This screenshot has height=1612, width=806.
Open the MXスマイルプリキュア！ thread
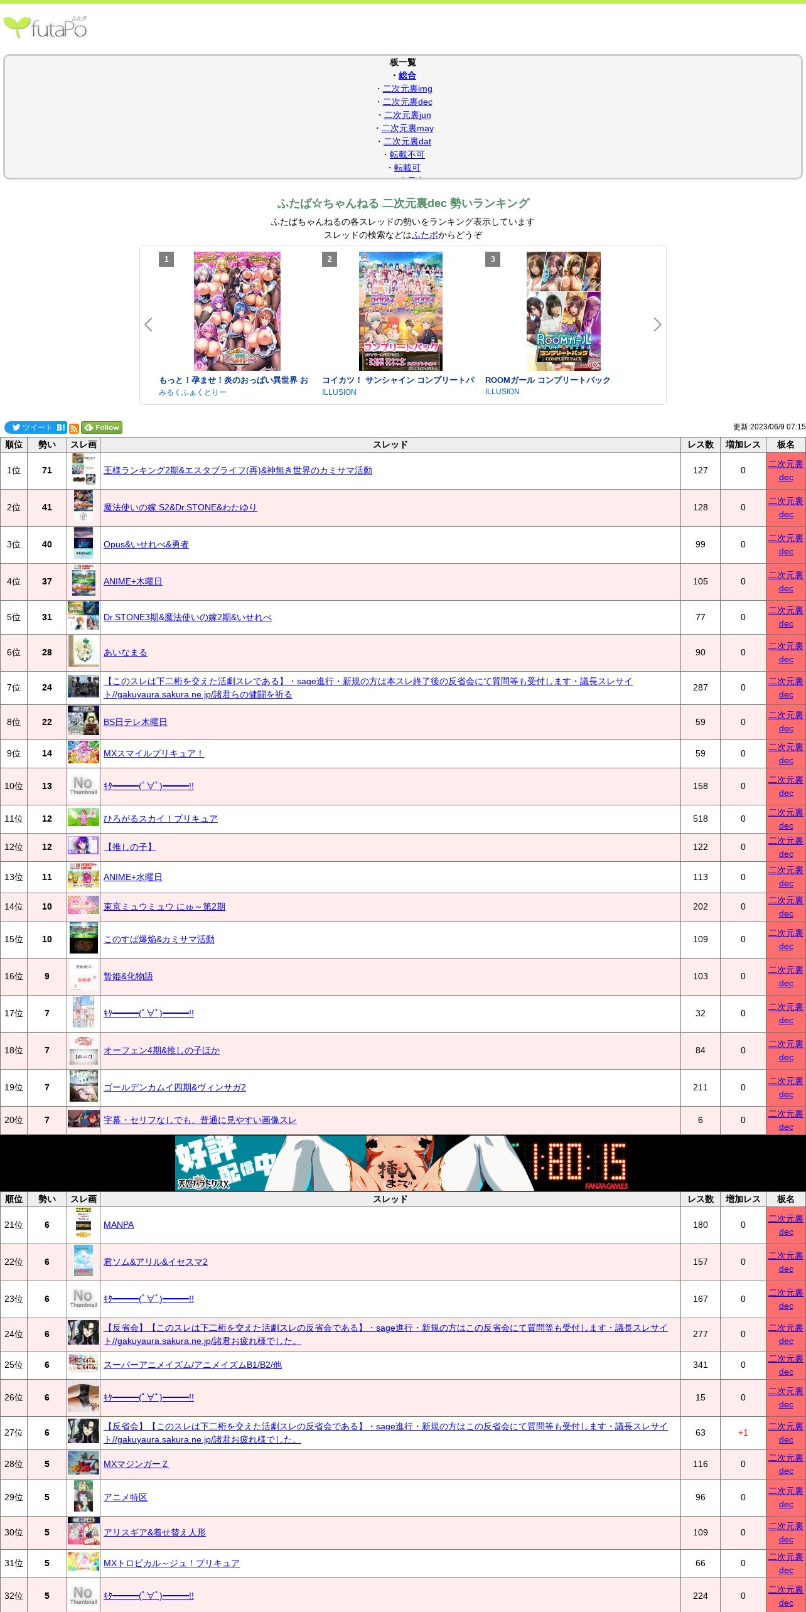click(154, 753)
